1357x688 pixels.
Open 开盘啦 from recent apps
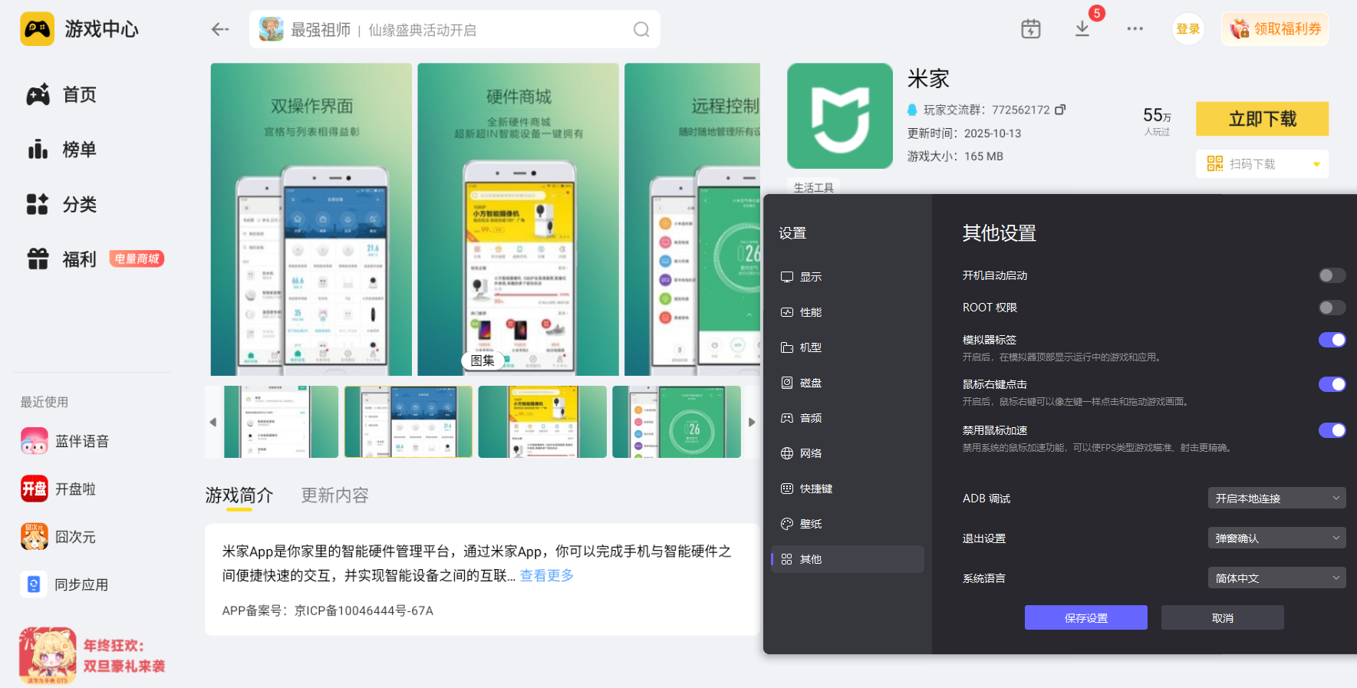58,489
